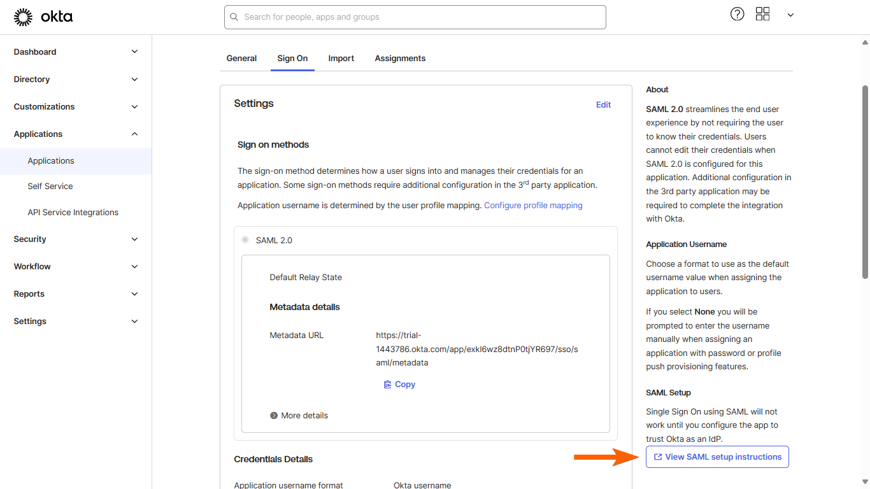Click the page vertical scrollbar

click(x=865, y=182)
